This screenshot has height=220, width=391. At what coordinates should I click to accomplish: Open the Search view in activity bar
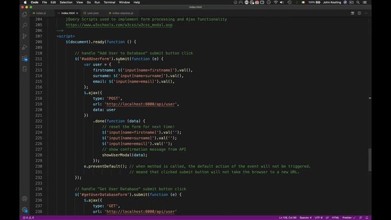click(24, 25)
